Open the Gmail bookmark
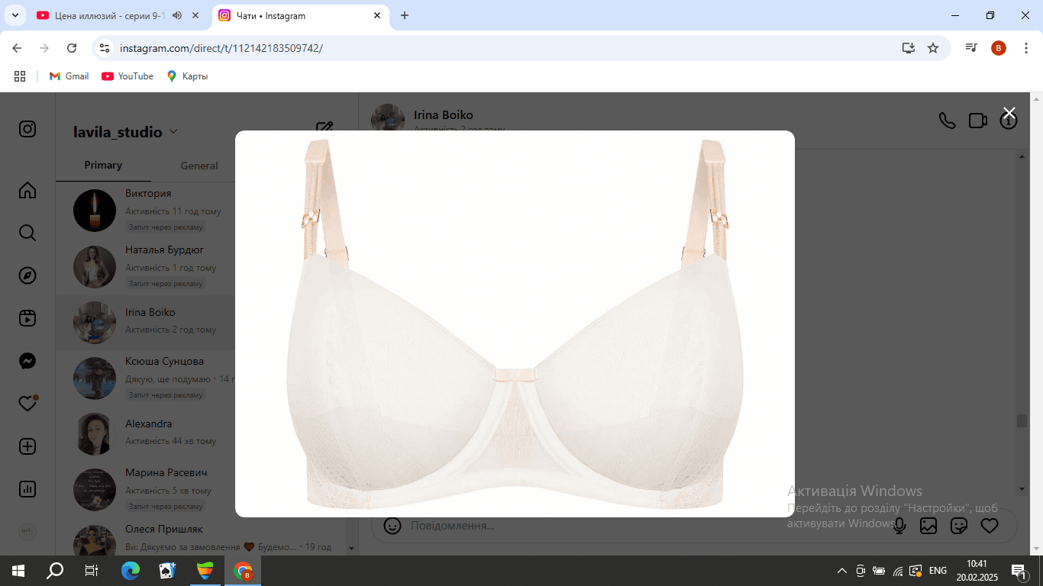The height and width of the screenshot is (586, 1043). pyautogui.click(x=69, y=76)
